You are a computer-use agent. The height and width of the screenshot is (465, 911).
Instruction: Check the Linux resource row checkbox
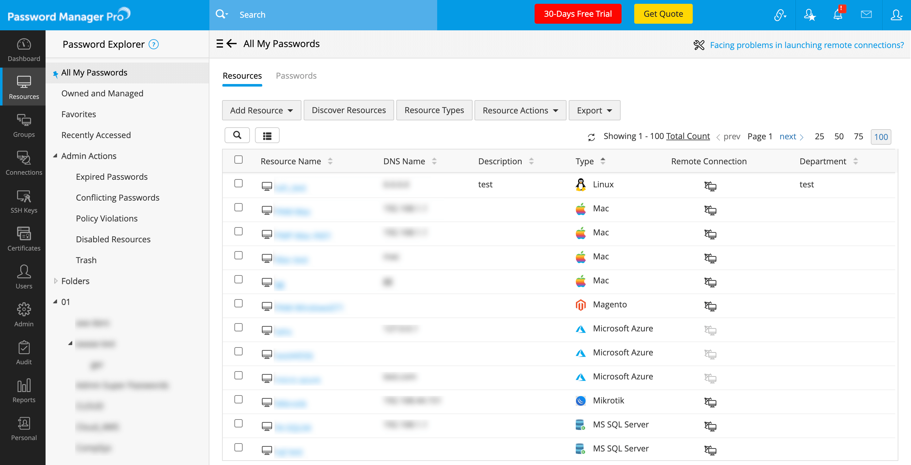coord(239,183)
